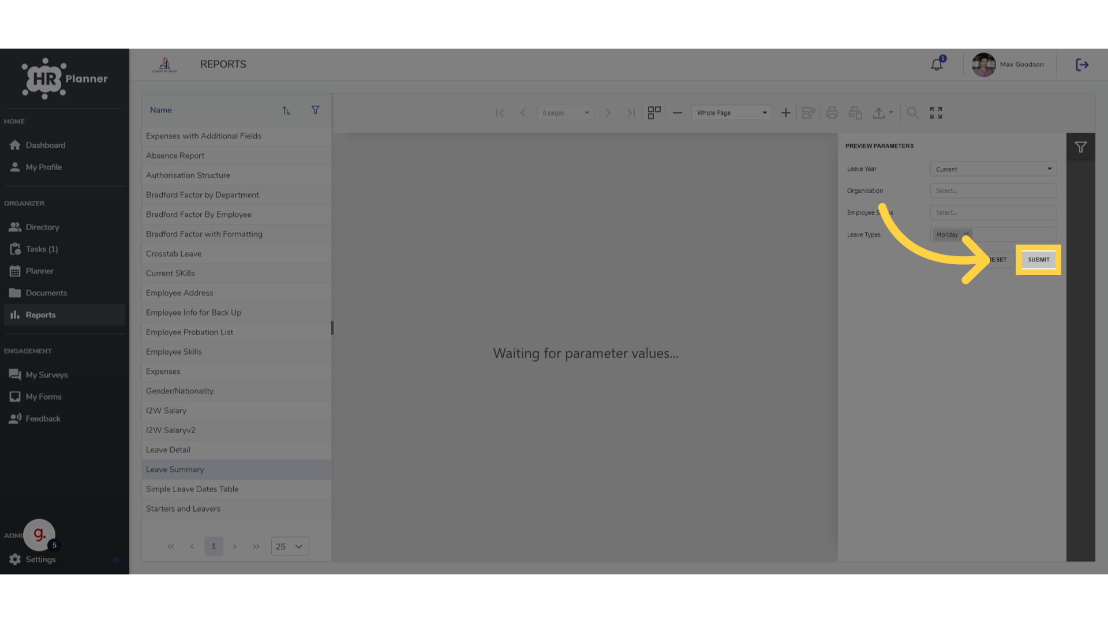Open the editing fields tool

click(x=808, y=113)
